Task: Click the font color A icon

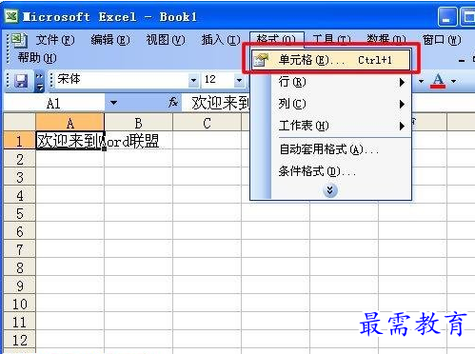Action: 438,81
